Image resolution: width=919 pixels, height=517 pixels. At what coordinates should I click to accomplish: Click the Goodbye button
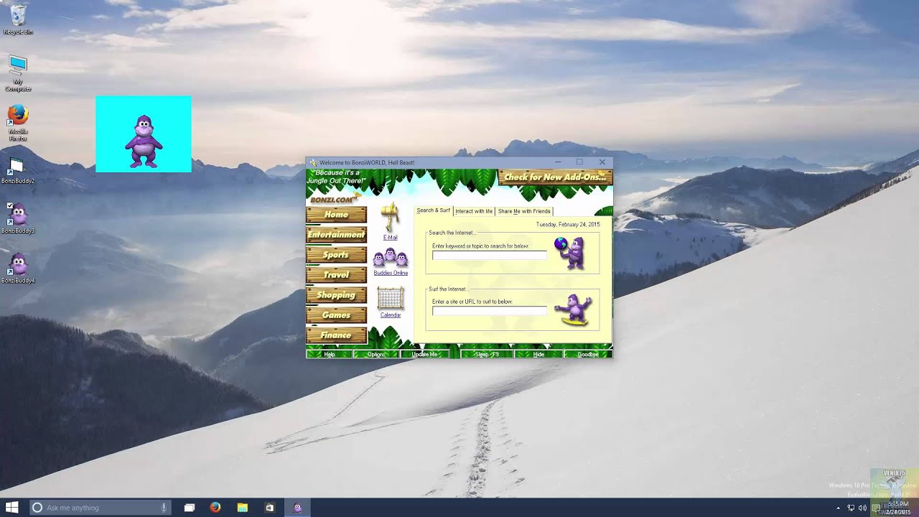coord(588,354)
